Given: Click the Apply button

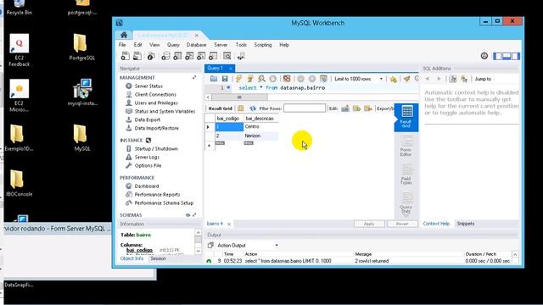Looking at the screenshot, I should tap(369, 224).
